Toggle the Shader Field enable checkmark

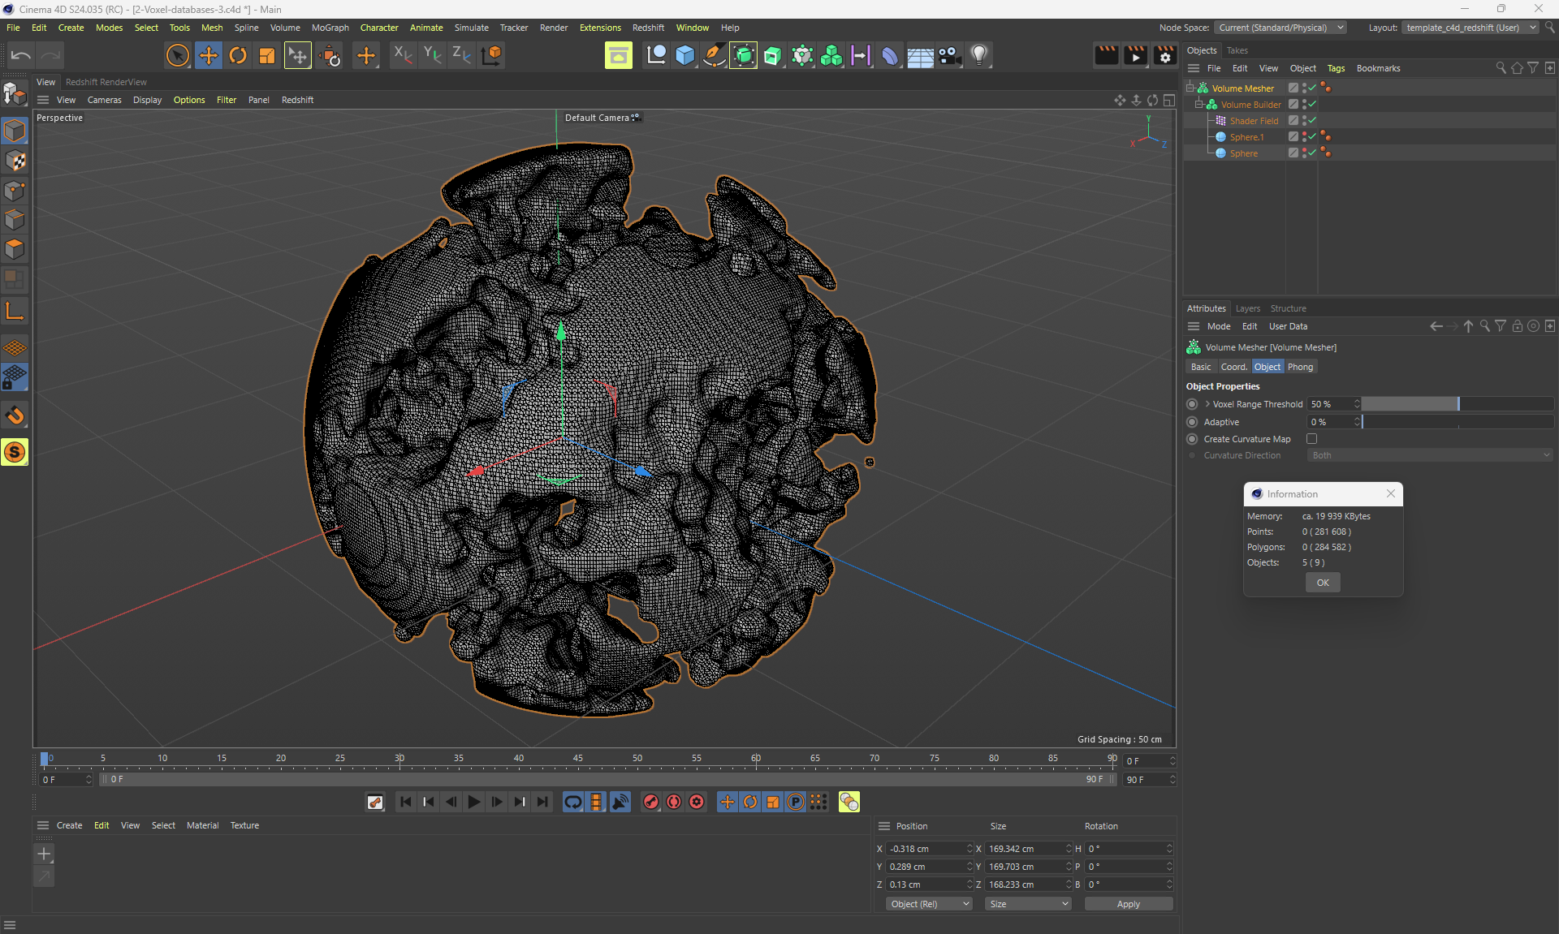pos(1312,120)
